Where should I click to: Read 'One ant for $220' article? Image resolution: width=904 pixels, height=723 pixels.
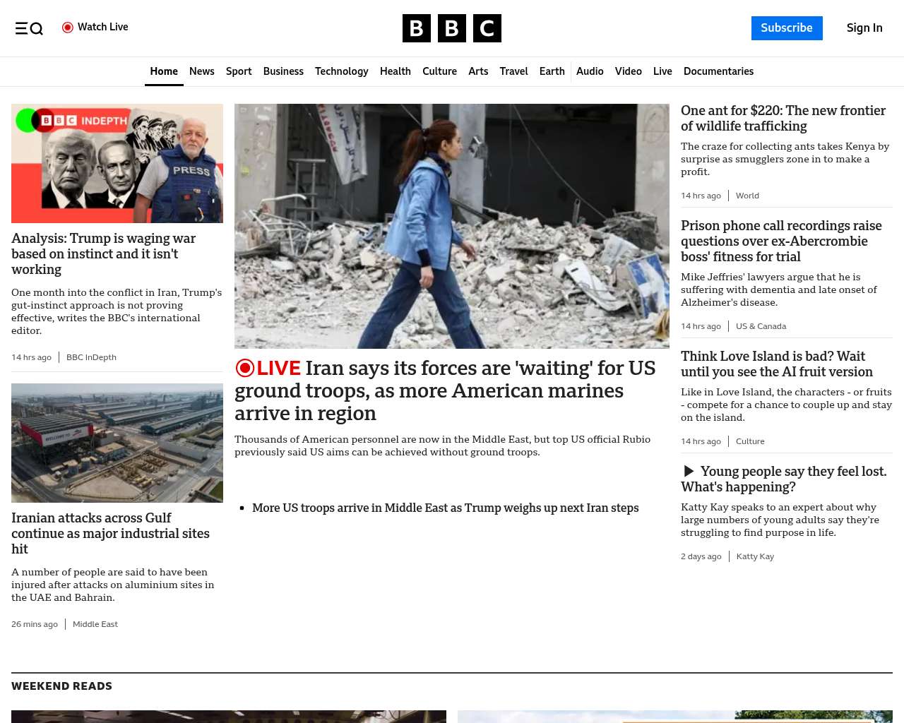tap(783, 119)
